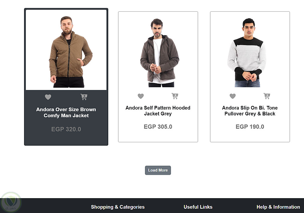Add Brown Comfy Man Jacket to cart
Image resolution: width=304 pixels, height=213 pixels.
(84, 97)
